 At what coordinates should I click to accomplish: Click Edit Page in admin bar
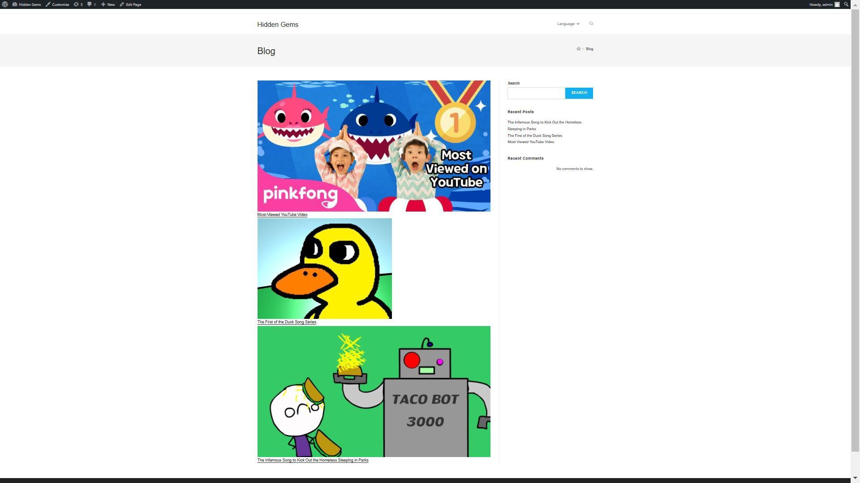click(x=130, y=4)
